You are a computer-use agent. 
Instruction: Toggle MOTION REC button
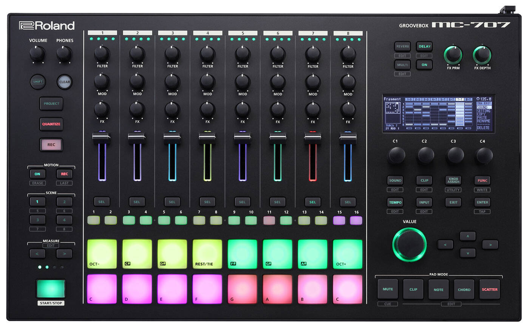pyautogui.click(x=65, y=174)
